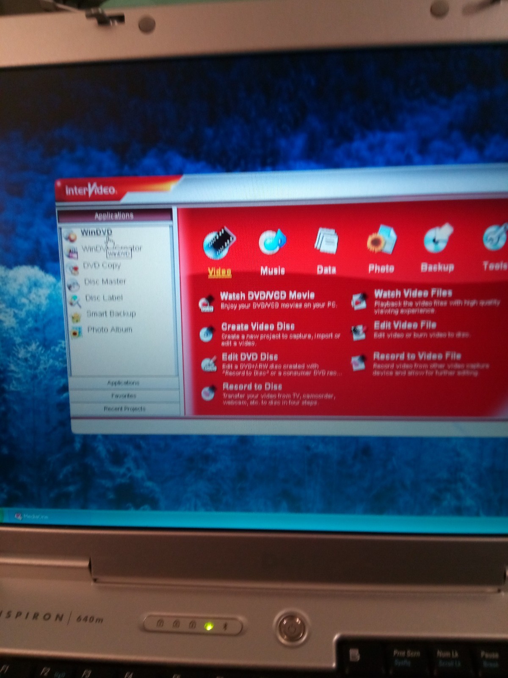
Task: Click the Record to Disc icon
Action: (x=208, y=394)
